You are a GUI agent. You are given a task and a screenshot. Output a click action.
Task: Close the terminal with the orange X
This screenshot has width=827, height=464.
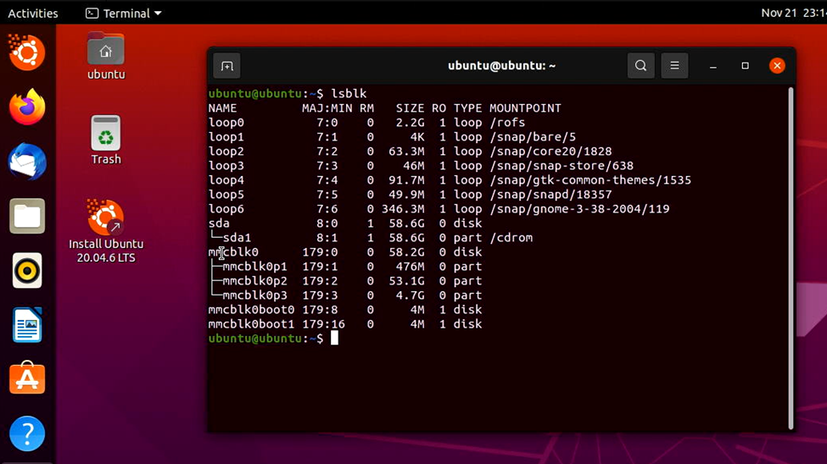pyautogui.click(x=777, y=66)
